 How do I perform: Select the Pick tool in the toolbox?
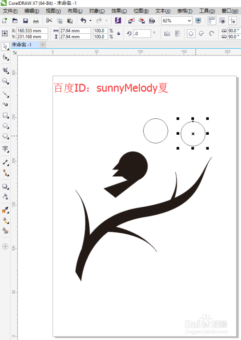[x=5, y=47]
